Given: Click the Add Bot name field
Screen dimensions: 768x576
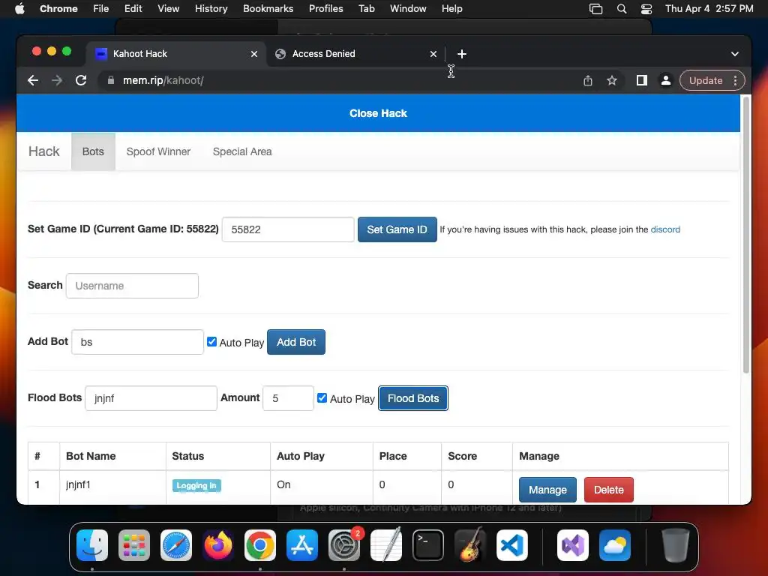Looking at the screenshot, I should [138, 342].
